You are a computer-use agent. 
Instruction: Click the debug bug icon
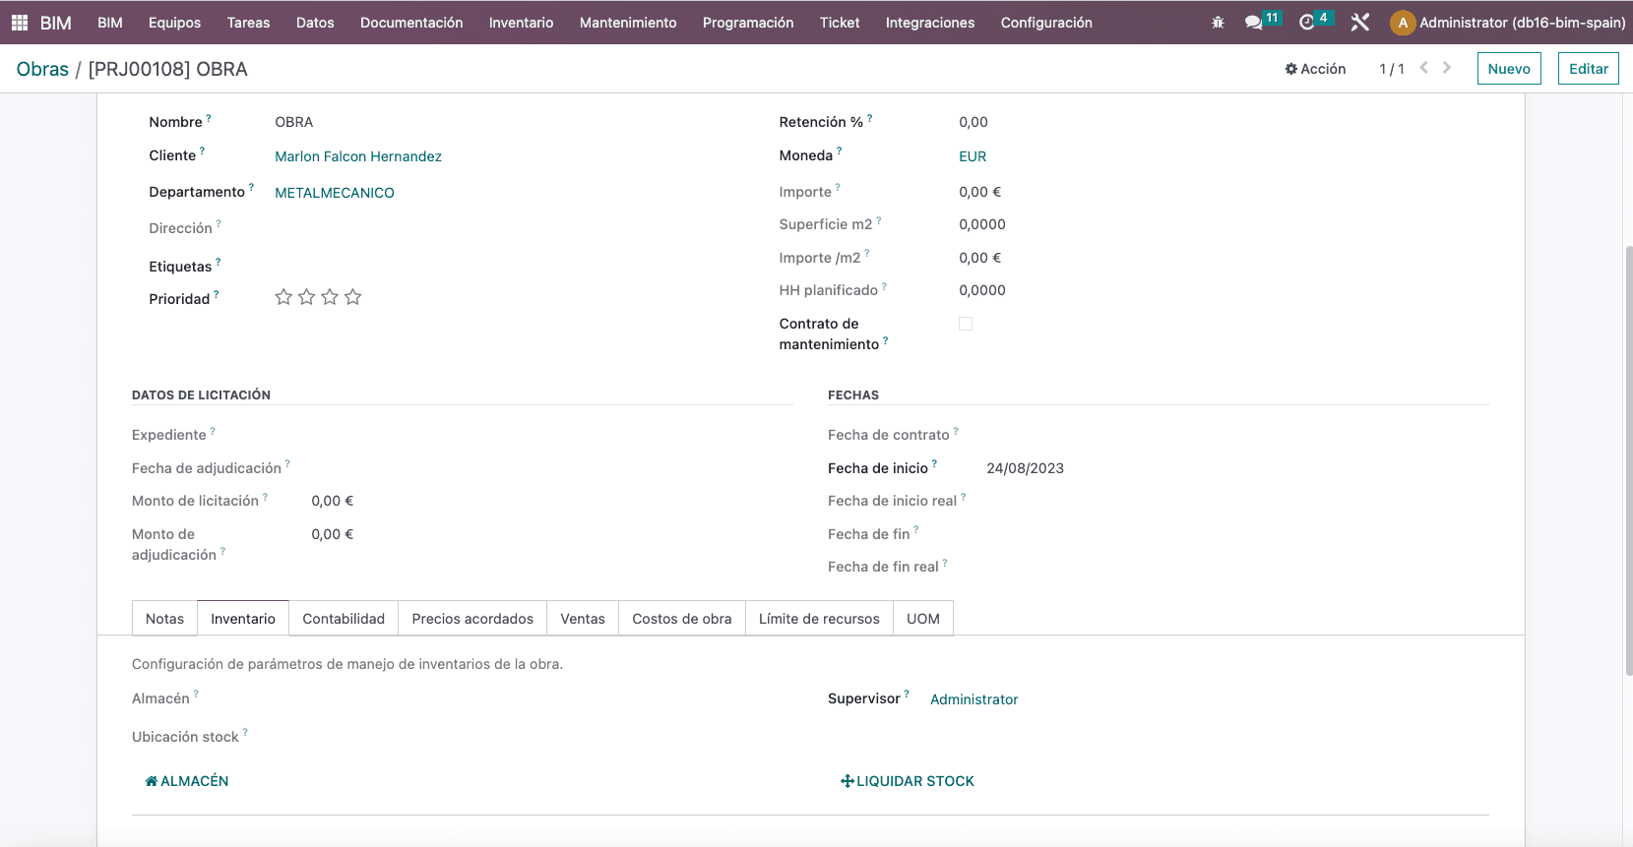1218,22
